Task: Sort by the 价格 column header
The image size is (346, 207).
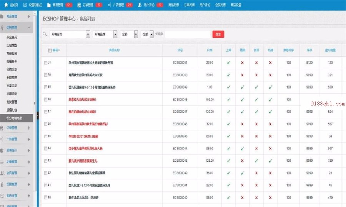Action: tap(210, 50)
